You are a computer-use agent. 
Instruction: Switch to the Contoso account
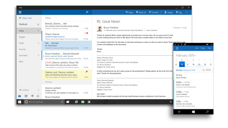(x=29, y=90)
